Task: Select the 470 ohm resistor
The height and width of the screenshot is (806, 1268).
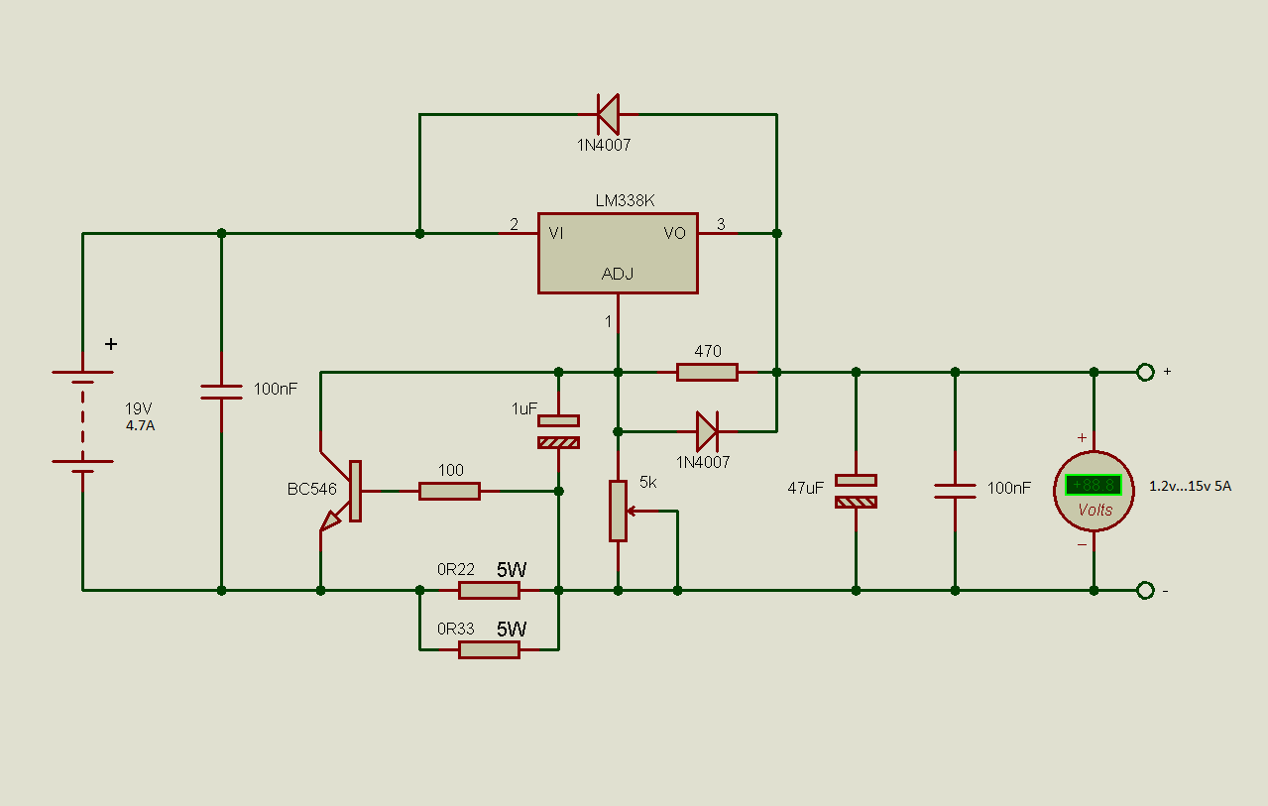Action: coord(707,372)
